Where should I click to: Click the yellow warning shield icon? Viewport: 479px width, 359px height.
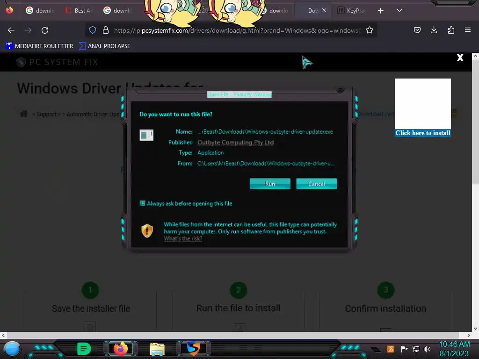[x=147, y=231]
